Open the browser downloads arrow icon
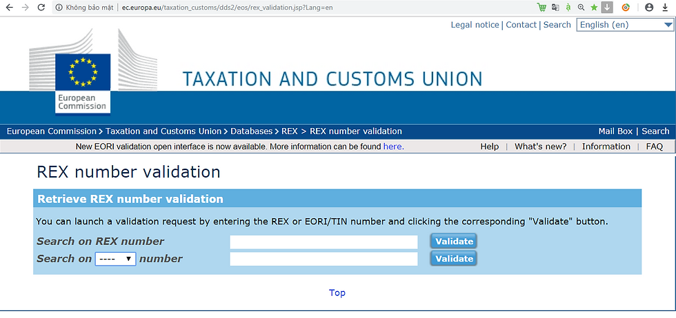 click(x=665, y=8)
